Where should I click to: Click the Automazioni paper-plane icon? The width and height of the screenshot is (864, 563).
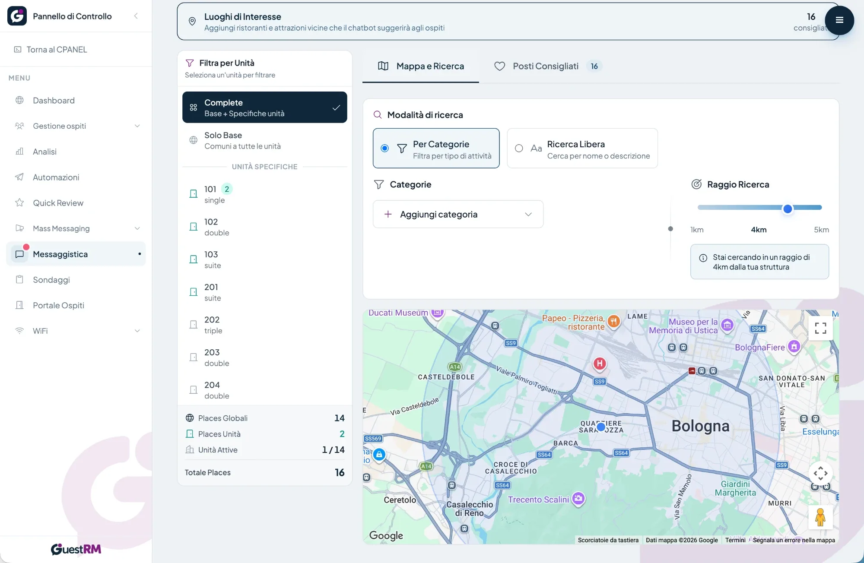click(x=19, y=177)
